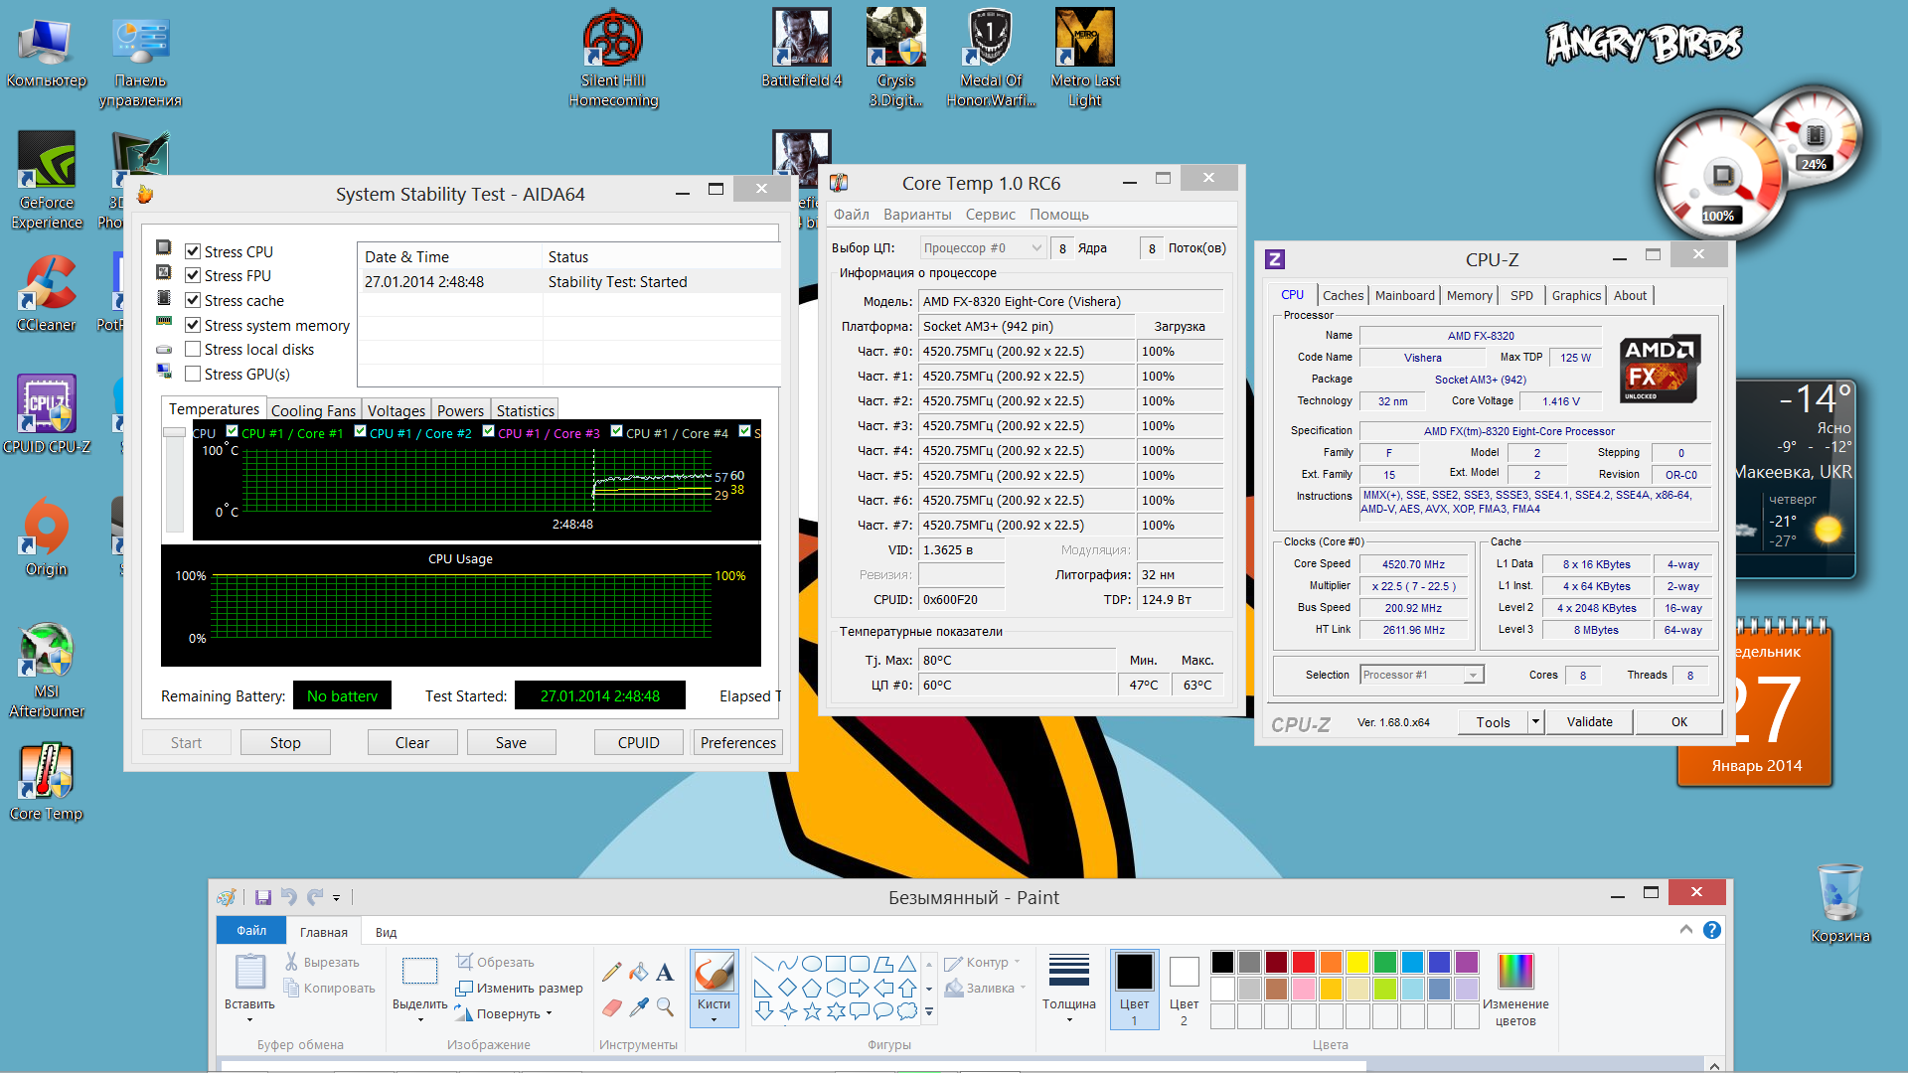The image size is (1908, 1073).
Task: Select the Pencil tool in Paint
Action: [x=612, y=972]
